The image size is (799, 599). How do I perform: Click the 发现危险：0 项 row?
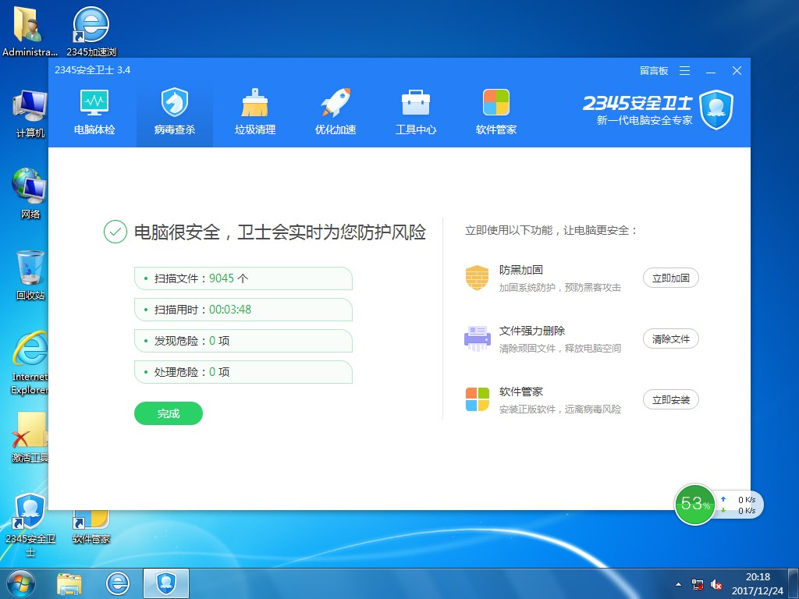pyautogui.click(x=243, y=341)
